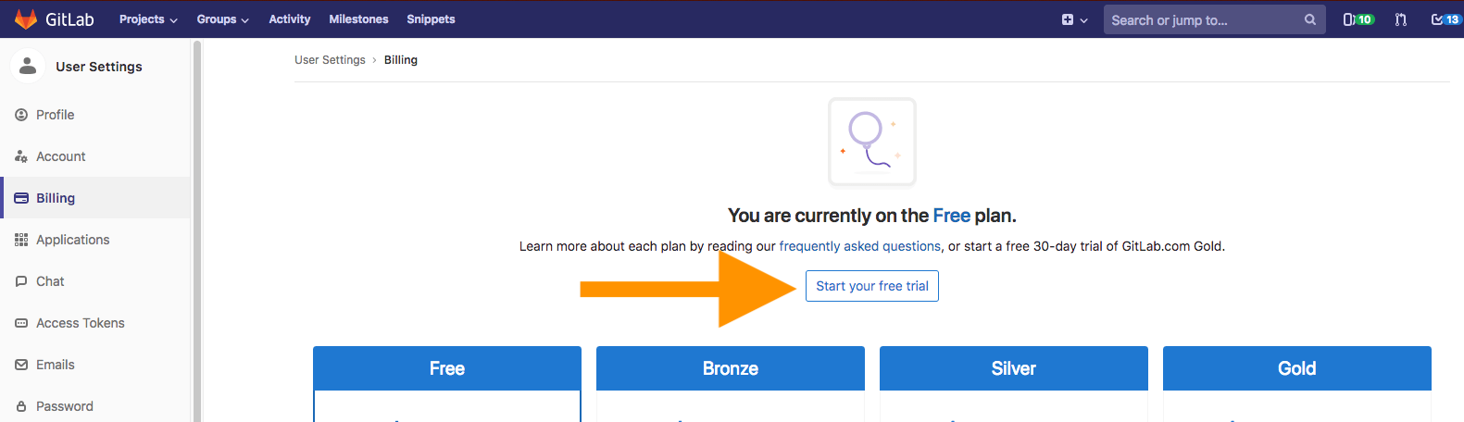This screenshot has height=422, width=1464.
Task: Click the Chat bubble icon in sidebar
Action: [x=21, y=281]
